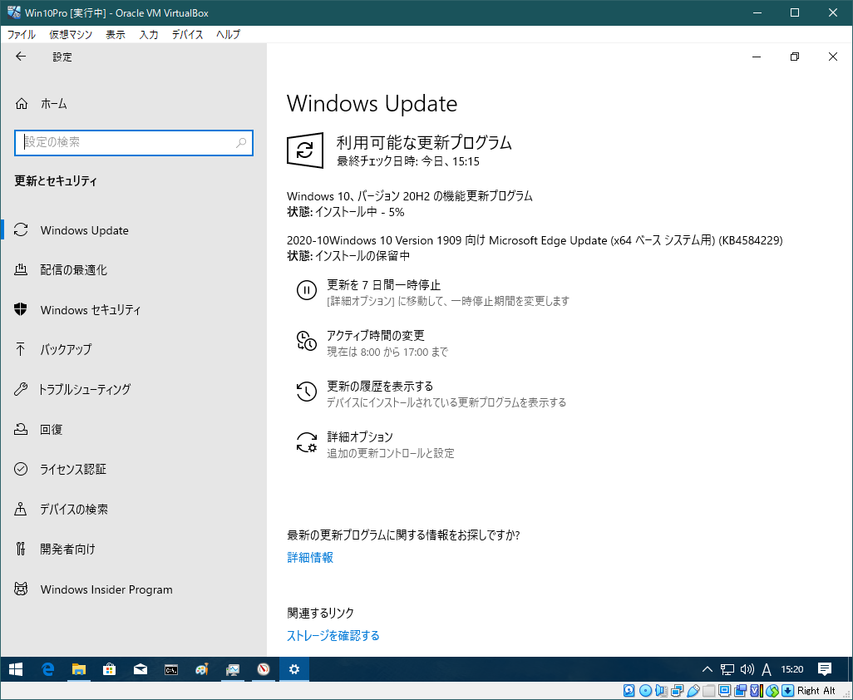This screenshot has width=853, height=700.
Task: Click the VirtualBox recording indicator
Action: pyautogui.click(x=740, y=691)
